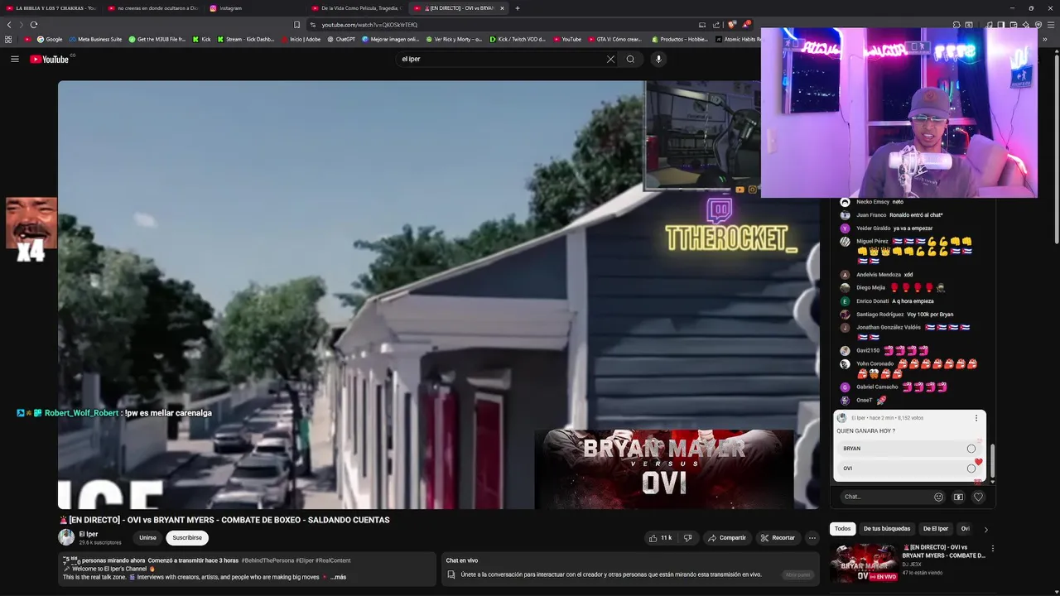
Task: Select the 'De El Iper' chip
Action: [936, 529]
